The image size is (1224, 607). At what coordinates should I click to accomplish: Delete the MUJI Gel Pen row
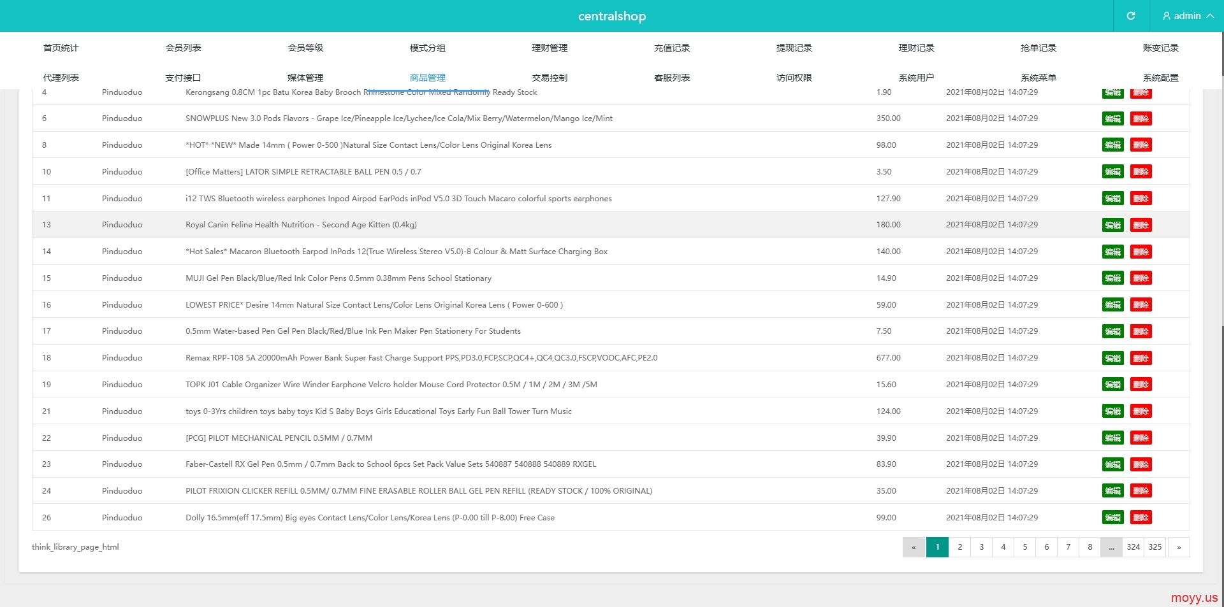click(1141, 278)
